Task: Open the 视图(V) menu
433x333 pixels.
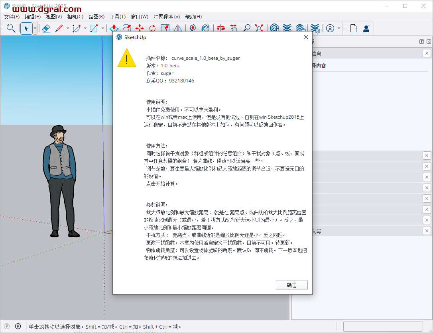Action: click(54, 17)
